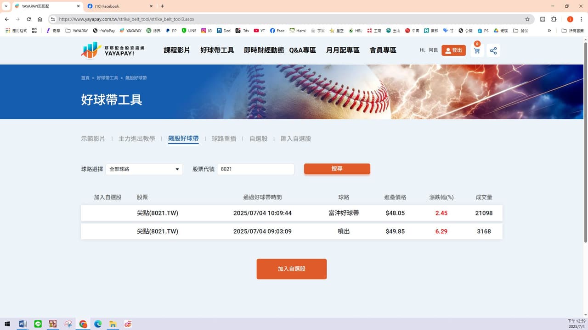This screenshot has height=330, width=588.
Task: Click the 2025/07/04 10:09:44 time cell
Action: click(262, 213)
